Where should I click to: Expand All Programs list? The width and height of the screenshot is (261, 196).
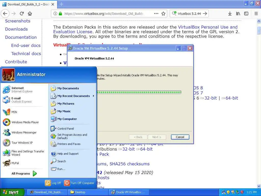[24, 174]
